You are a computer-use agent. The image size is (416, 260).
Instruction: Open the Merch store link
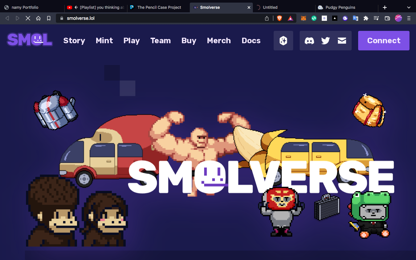[219, 41]
